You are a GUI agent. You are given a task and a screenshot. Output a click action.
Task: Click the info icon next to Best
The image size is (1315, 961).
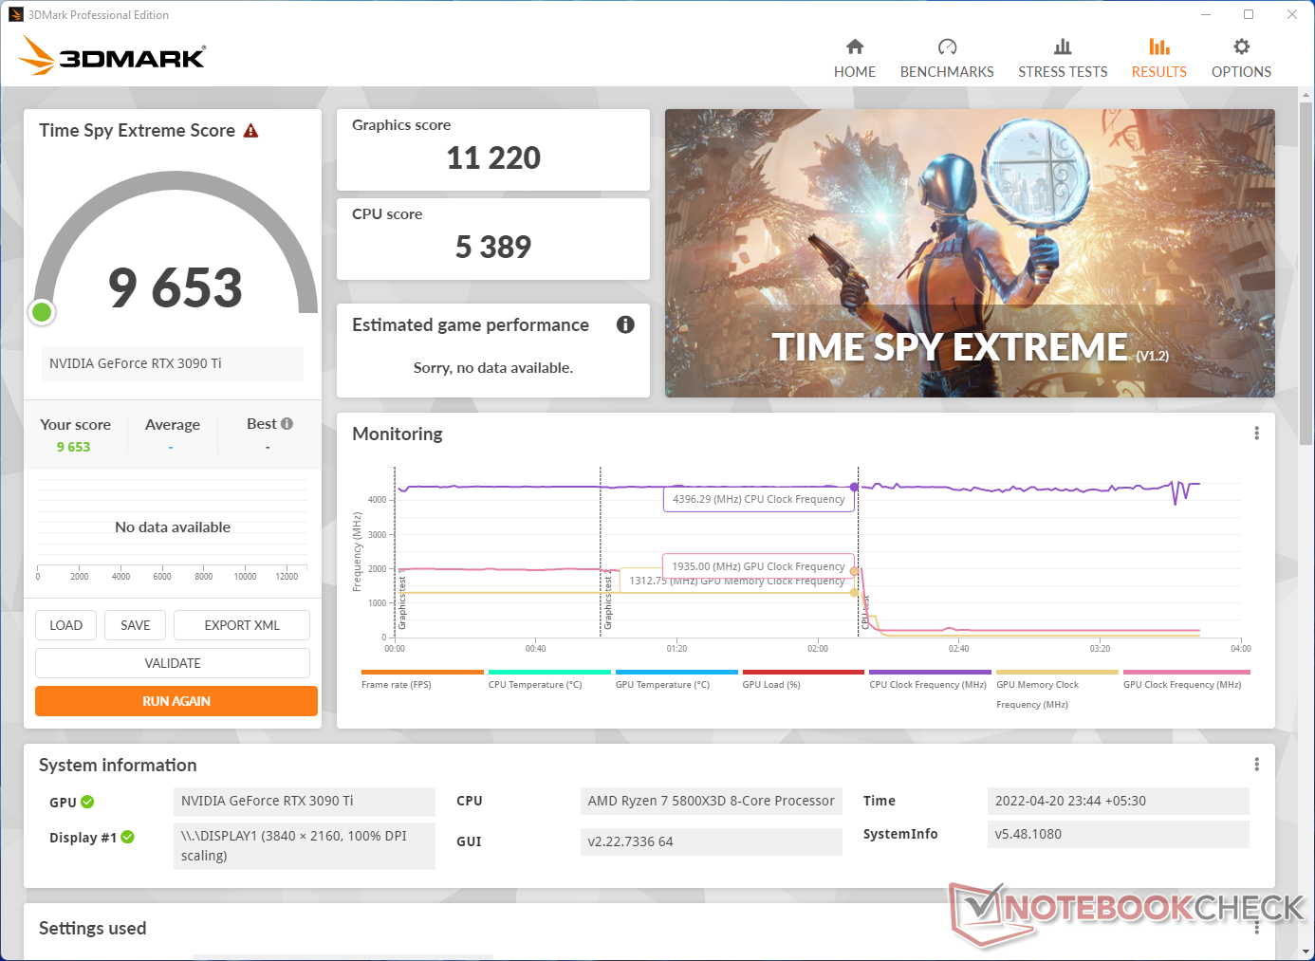click(x=287, y=424)
